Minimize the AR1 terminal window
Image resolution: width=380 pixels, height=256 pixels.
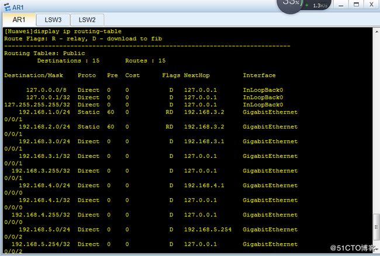(341, 5)
